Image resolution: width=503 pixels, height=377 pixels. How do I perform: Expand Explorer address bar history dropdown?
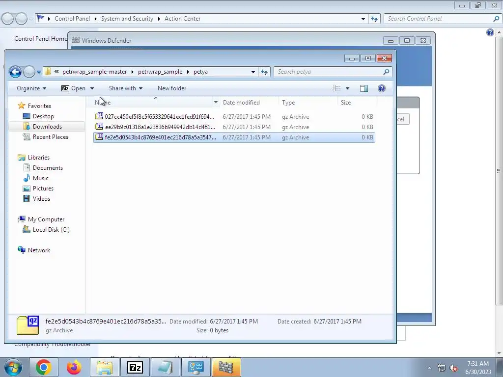coord(253,72)
